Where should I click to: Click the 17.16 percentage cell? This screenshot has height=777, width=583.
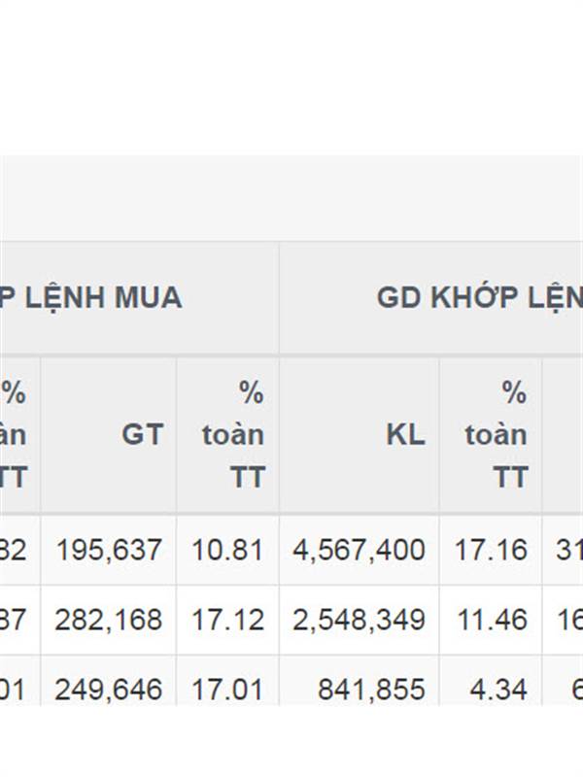[x=491, y=550]
